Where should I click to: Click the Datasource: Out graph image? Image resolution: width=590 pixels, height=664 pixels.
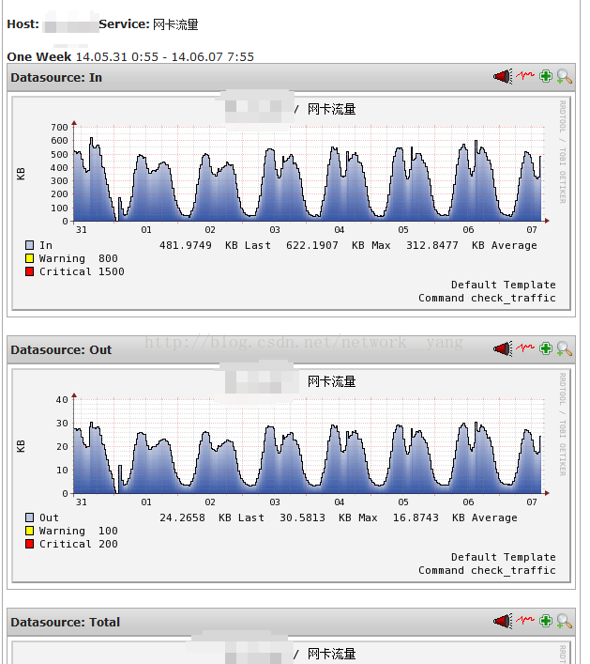[x=291, y=475]
